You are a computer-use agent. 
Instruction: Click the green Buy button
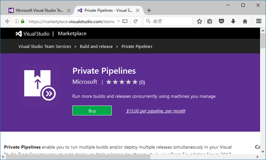click(92, 110)
